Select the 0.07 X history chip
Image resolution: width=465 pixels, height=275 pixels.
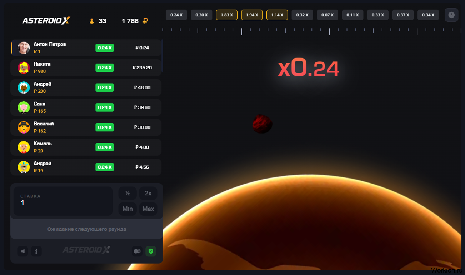pos(327,15)
